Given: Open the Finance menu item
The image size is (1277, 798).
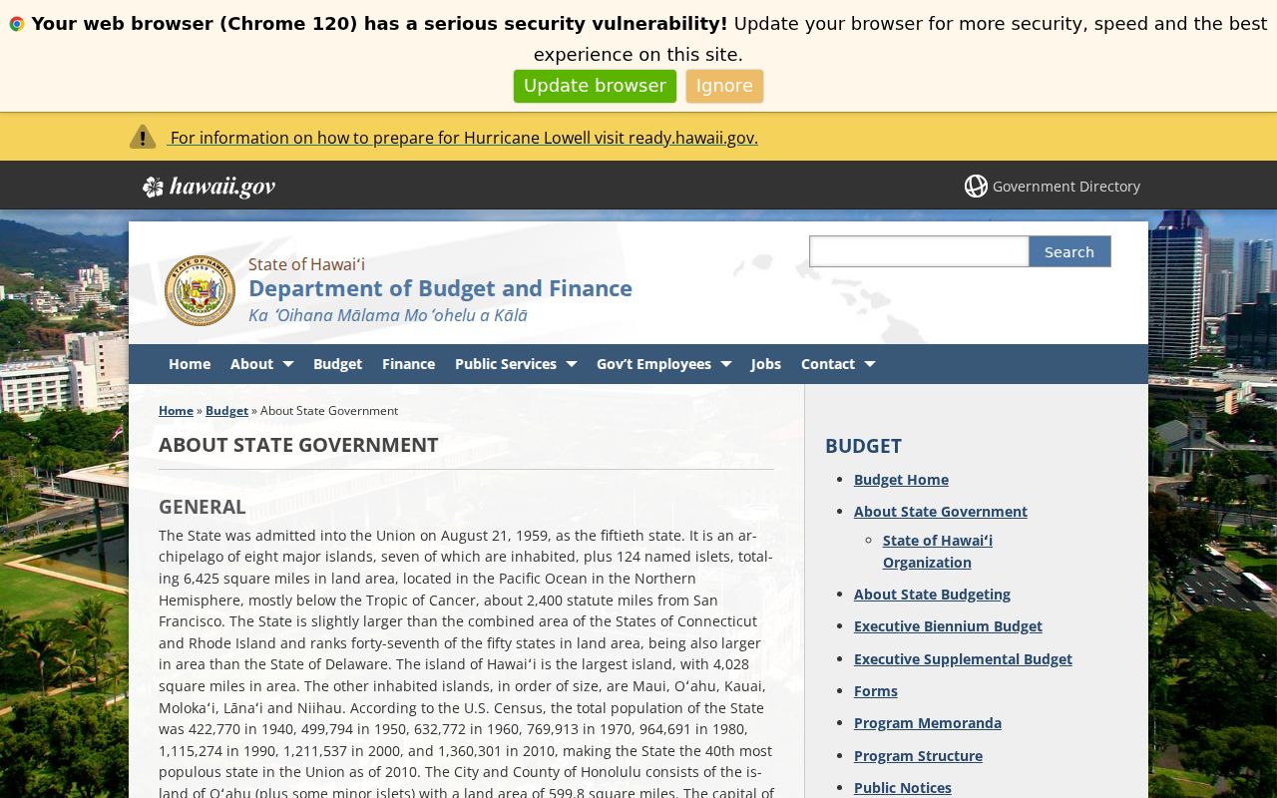Looking at the screenshot, I should (x=408, y=364).
